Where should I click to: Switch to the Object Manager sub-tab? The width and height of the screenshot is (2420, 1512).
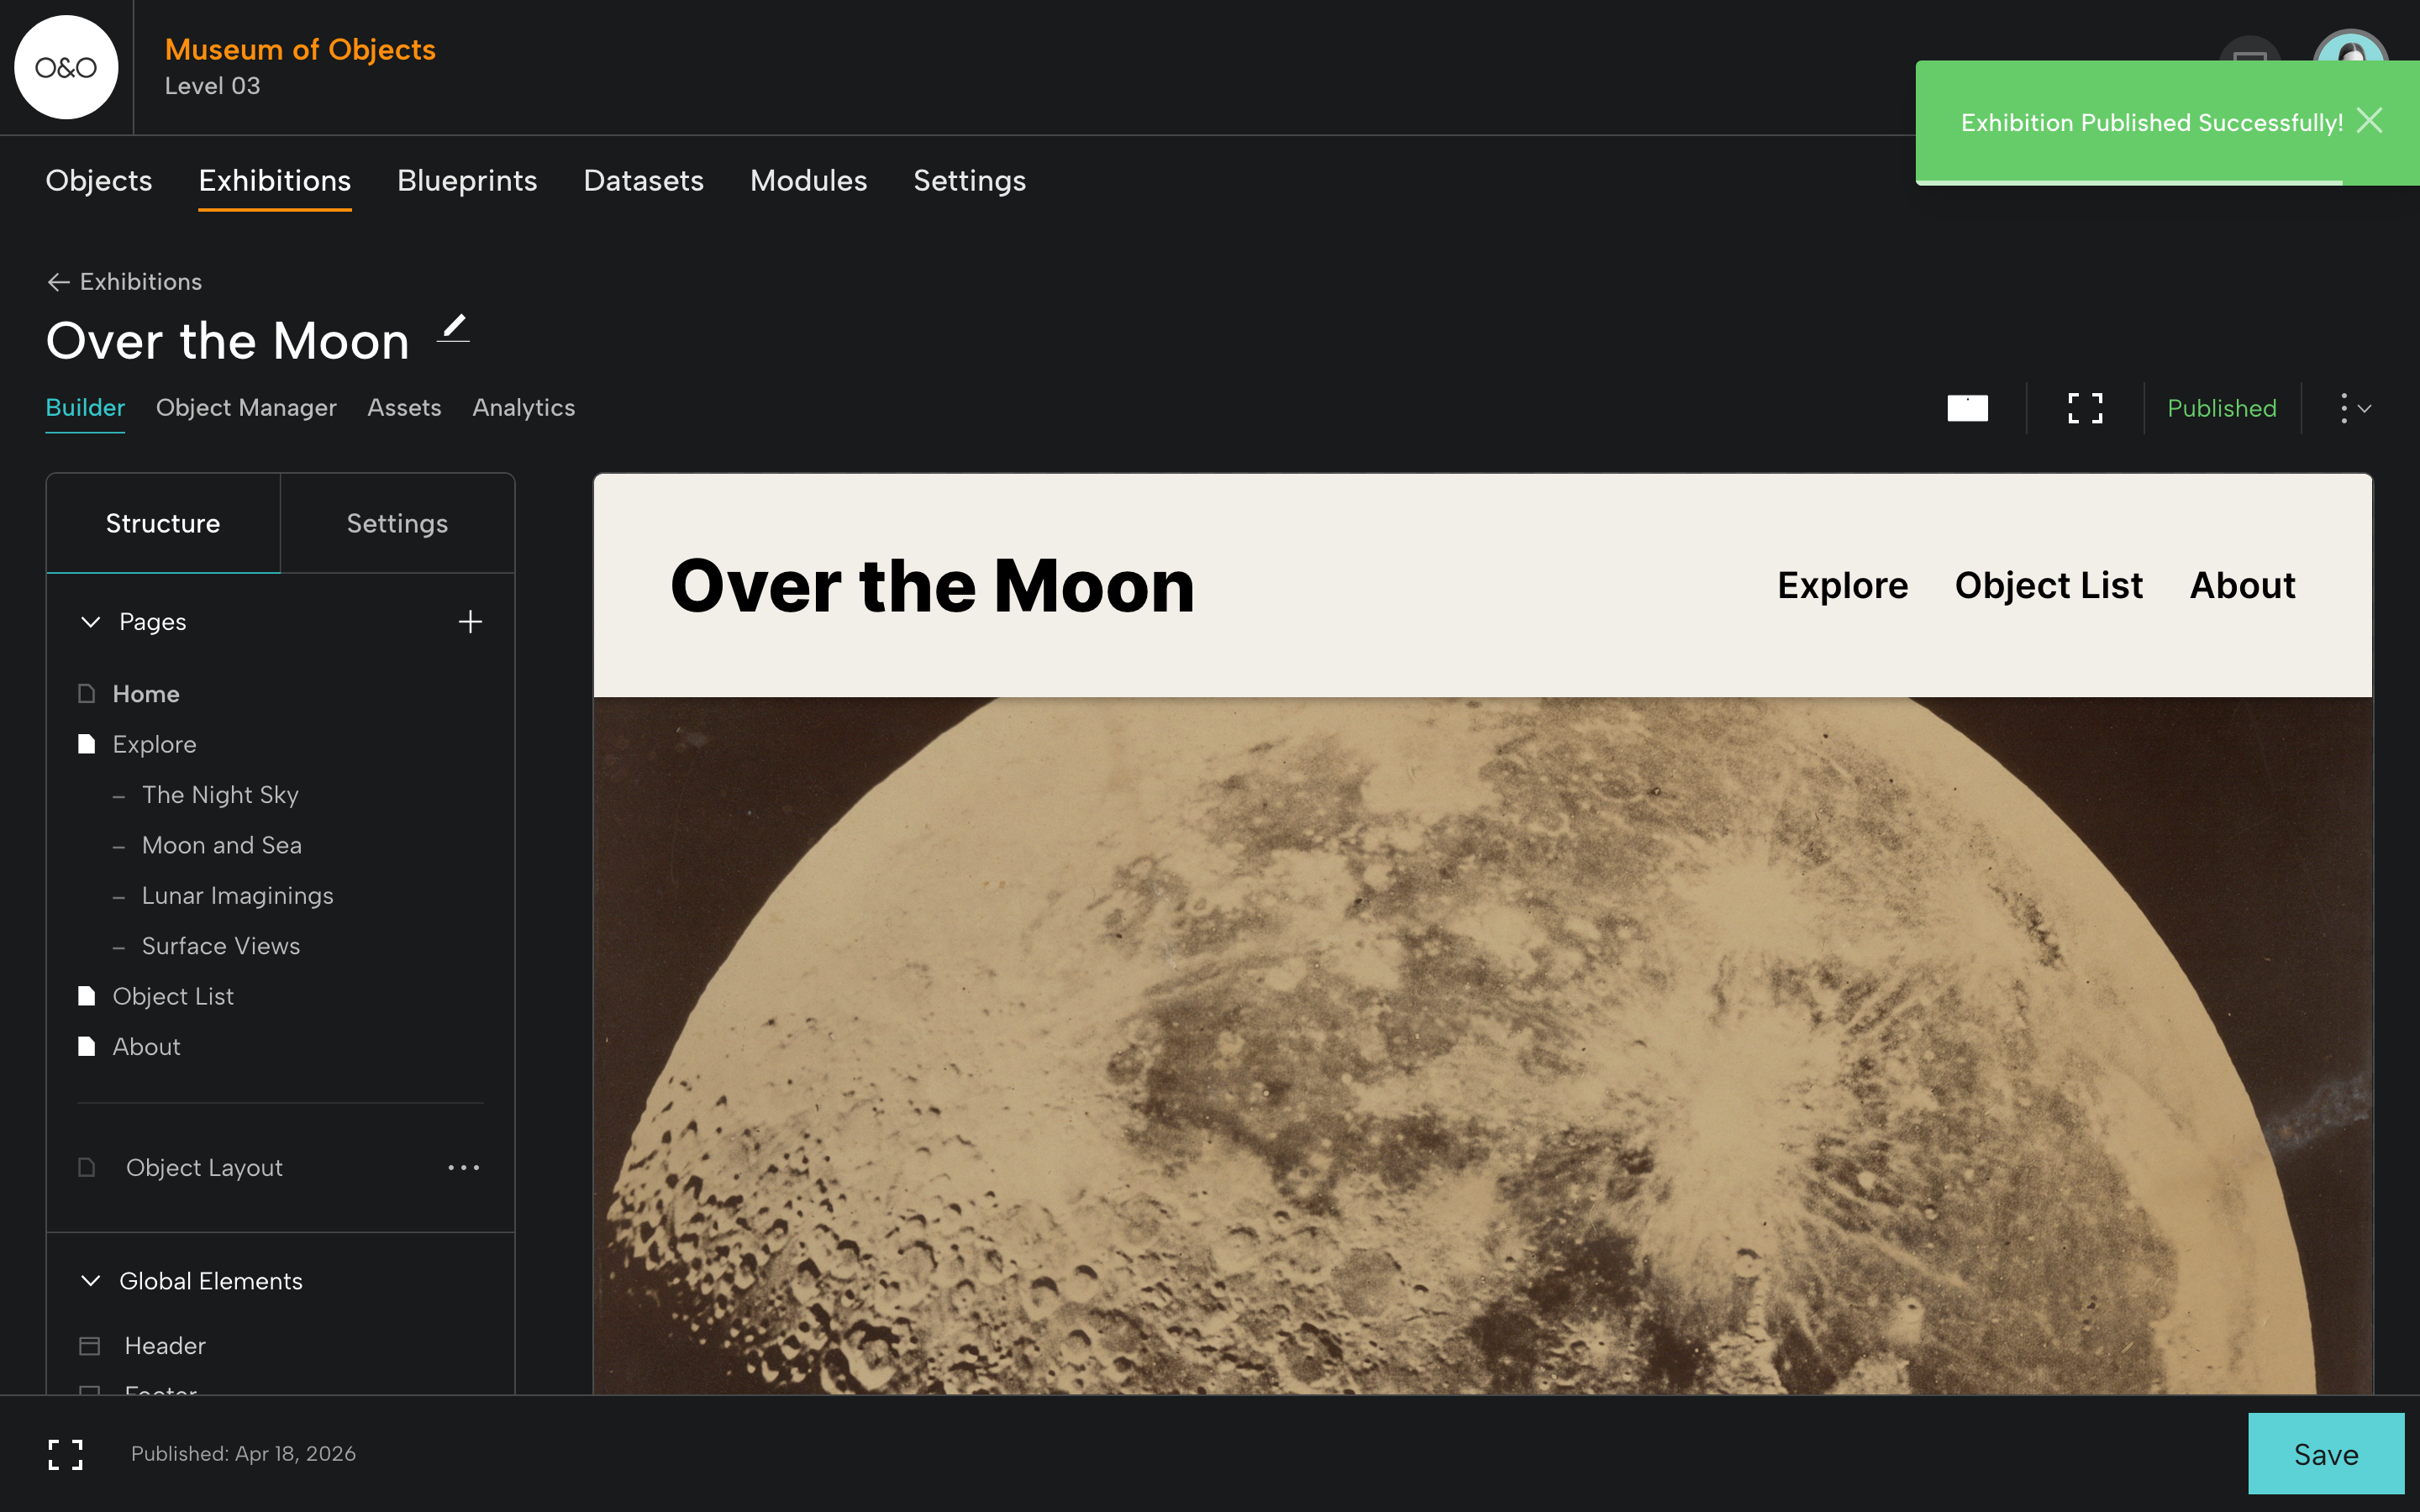(246, 408)
